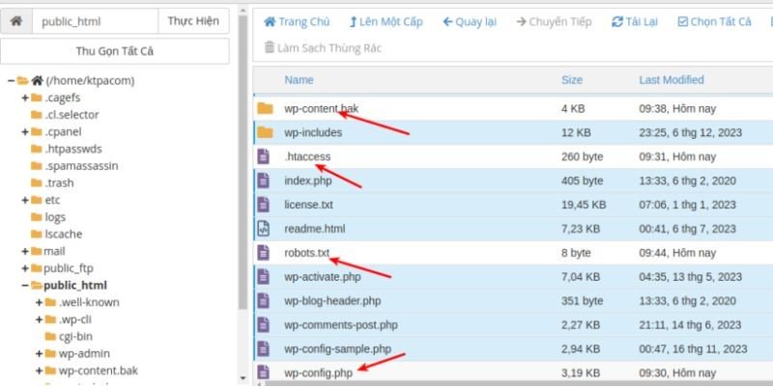Reload the listing with Tải Lại
The height and width of the screenshot is (389, 773).
(635, 21)
